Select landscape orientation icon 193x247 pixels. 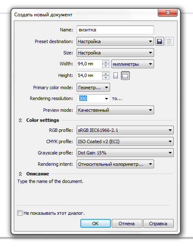coord(125,76)
